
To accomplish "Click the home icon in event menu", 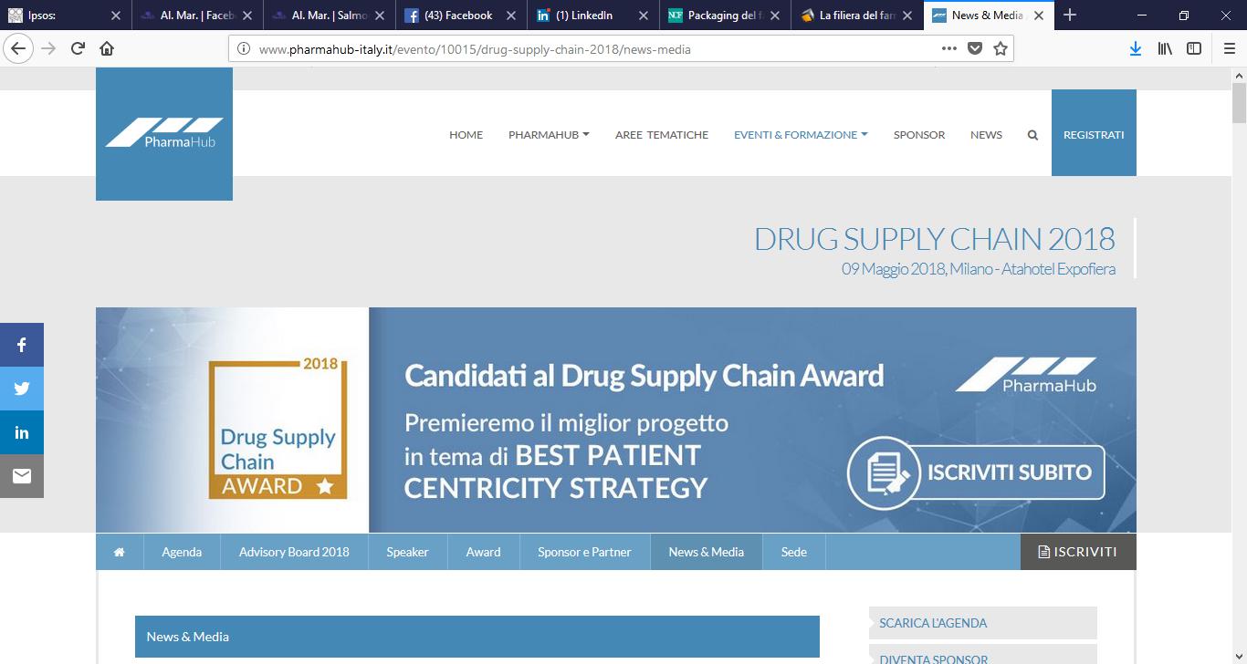I will click(120, 552).
